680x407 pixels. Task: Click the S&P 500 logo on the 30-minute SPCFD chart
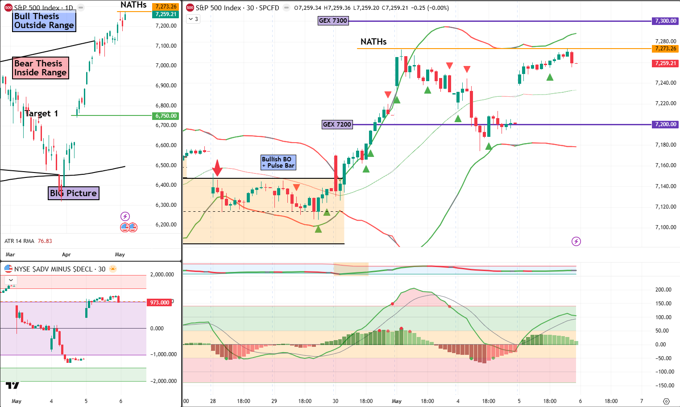click(190, 8)
